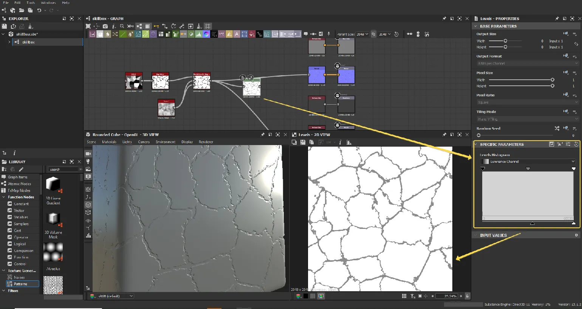Image resolution: width=582 pixels, height=309 pixels.
Task: Click the histogram icon in 2D view toolbar
Action: [x=349, y=142]
